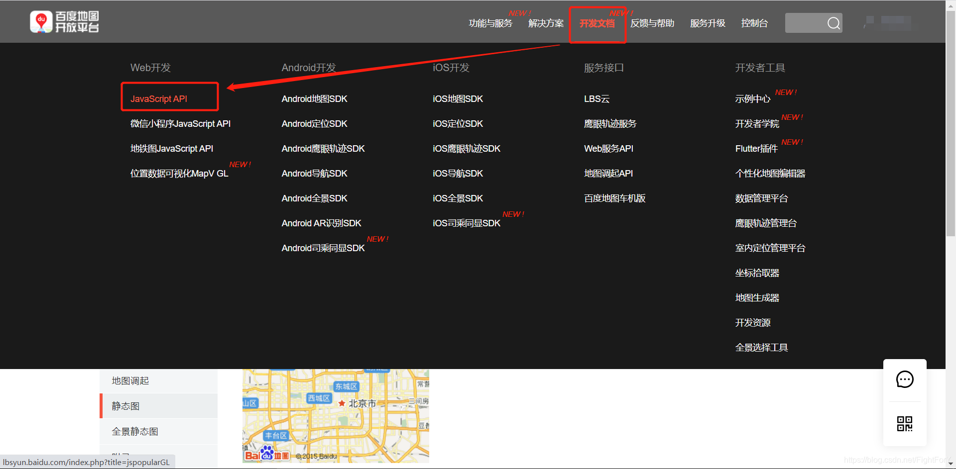Image resolution: width=956 pixels, height=469 pixels.
Task: Open the 开发文档 menu
Action: click(597, 23)
